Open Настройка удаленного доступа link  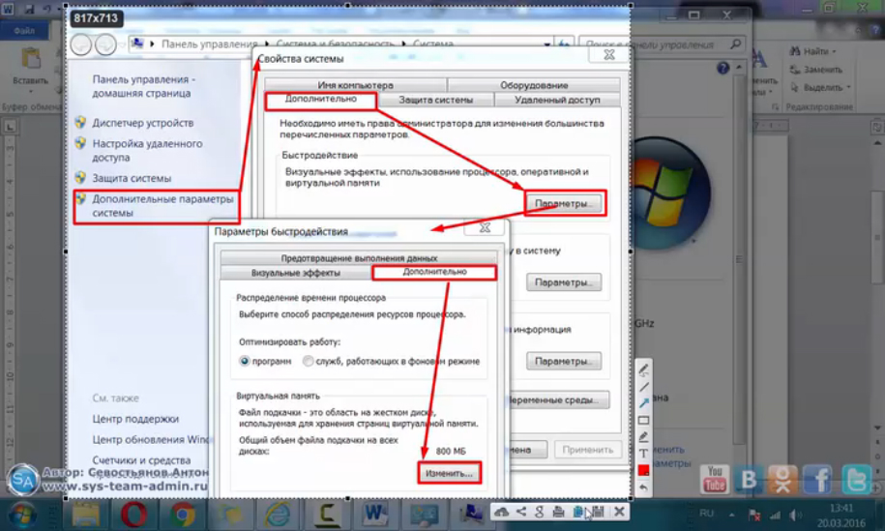coord(147,151)
